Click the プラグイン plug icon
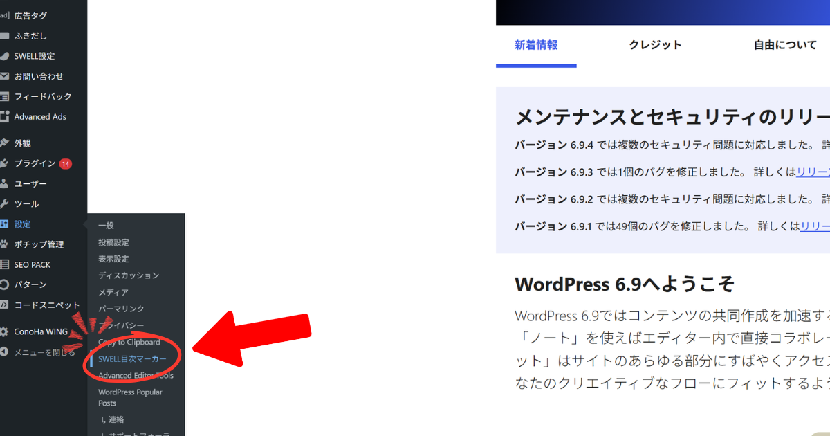Screen dimensions: 830x436 [4, 164]
